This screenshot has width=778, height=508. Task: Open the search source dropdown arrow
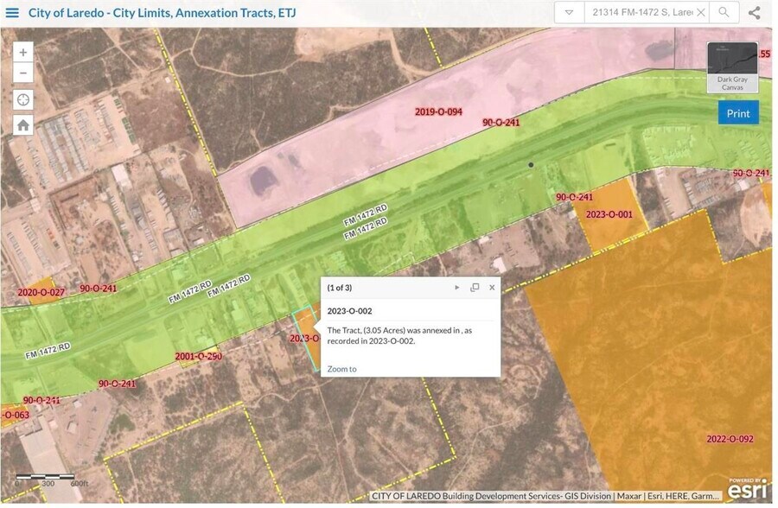570,13
